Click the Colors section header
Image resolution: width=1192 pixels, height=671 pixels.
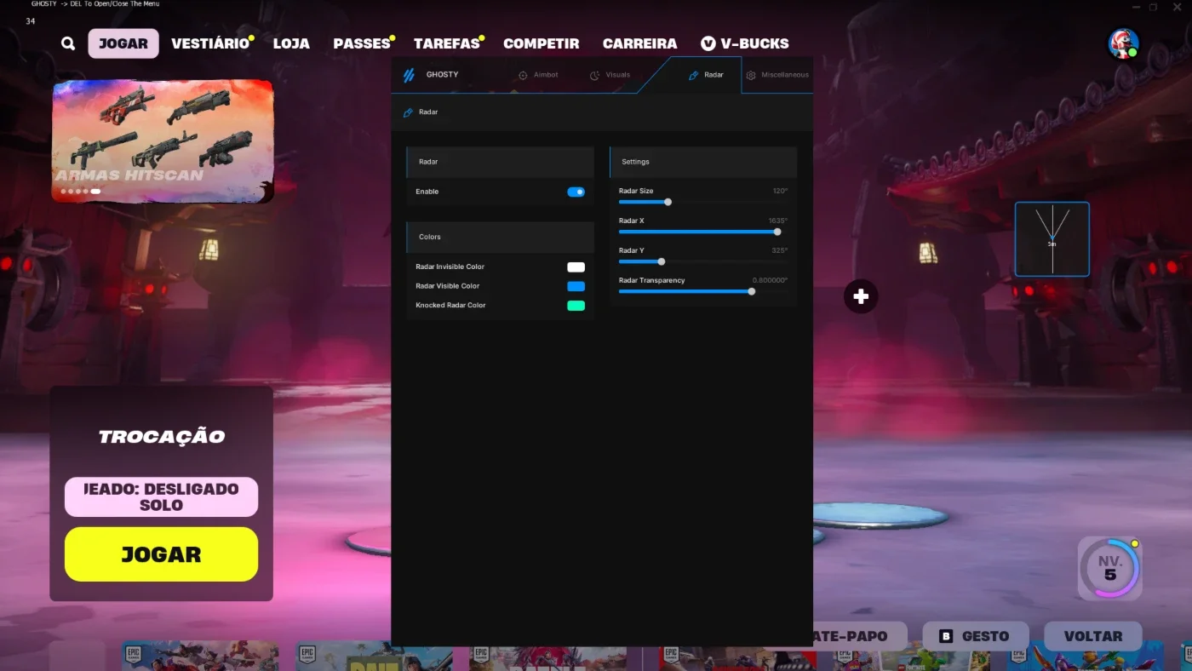point(500,237)
